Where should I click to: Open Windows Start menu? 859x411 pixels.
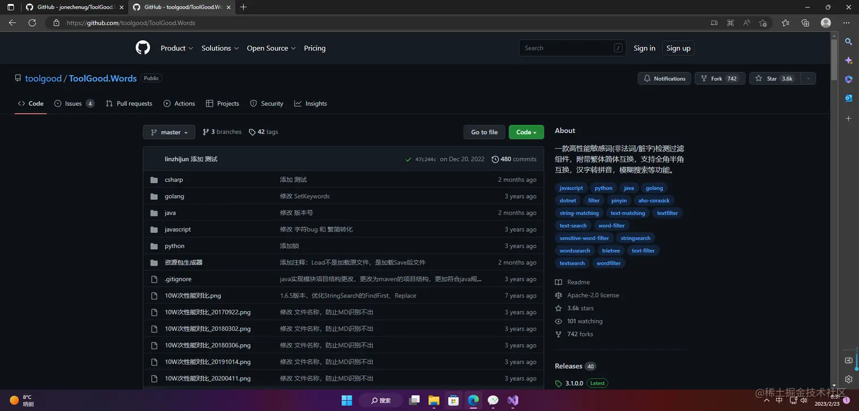pyautogui.click(x=347, y=400)
